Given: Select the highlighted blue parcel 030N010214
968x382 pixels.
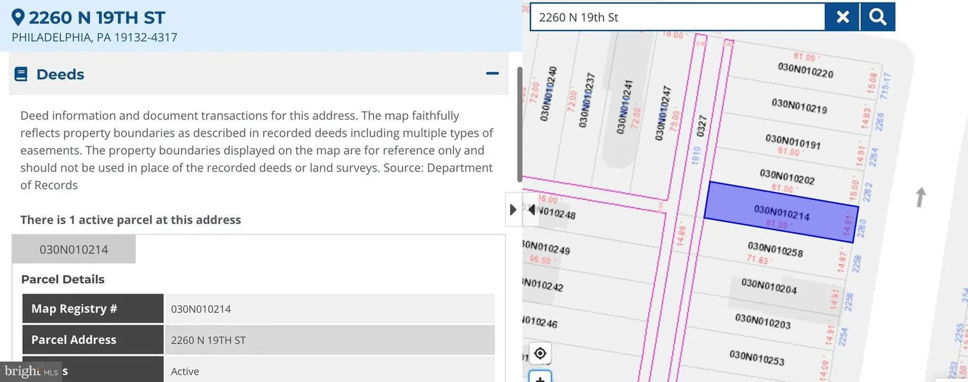Looking at the screenshot, I should pyautogui.click(x=781, y=212).
